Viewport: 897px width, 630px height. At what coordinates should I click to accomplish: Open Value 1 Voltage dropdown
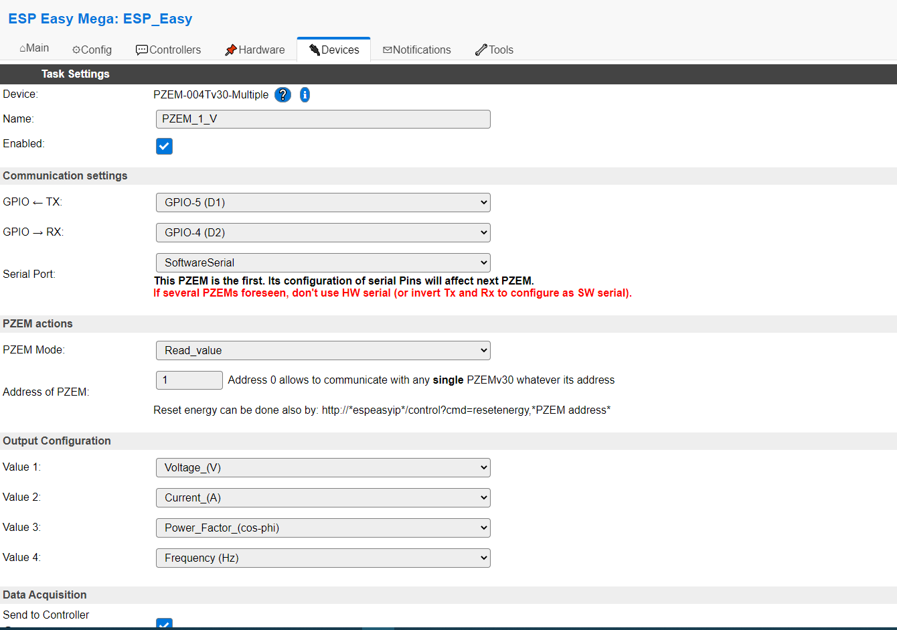(323, 467)
